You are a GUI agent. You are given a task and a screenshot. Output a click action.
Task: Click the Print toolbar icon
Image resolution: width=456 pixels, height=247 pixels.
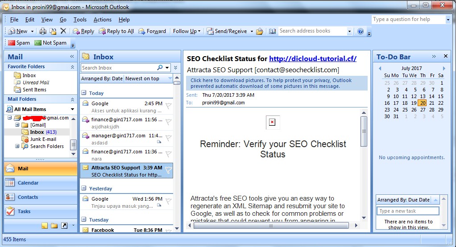coord(43,31)
